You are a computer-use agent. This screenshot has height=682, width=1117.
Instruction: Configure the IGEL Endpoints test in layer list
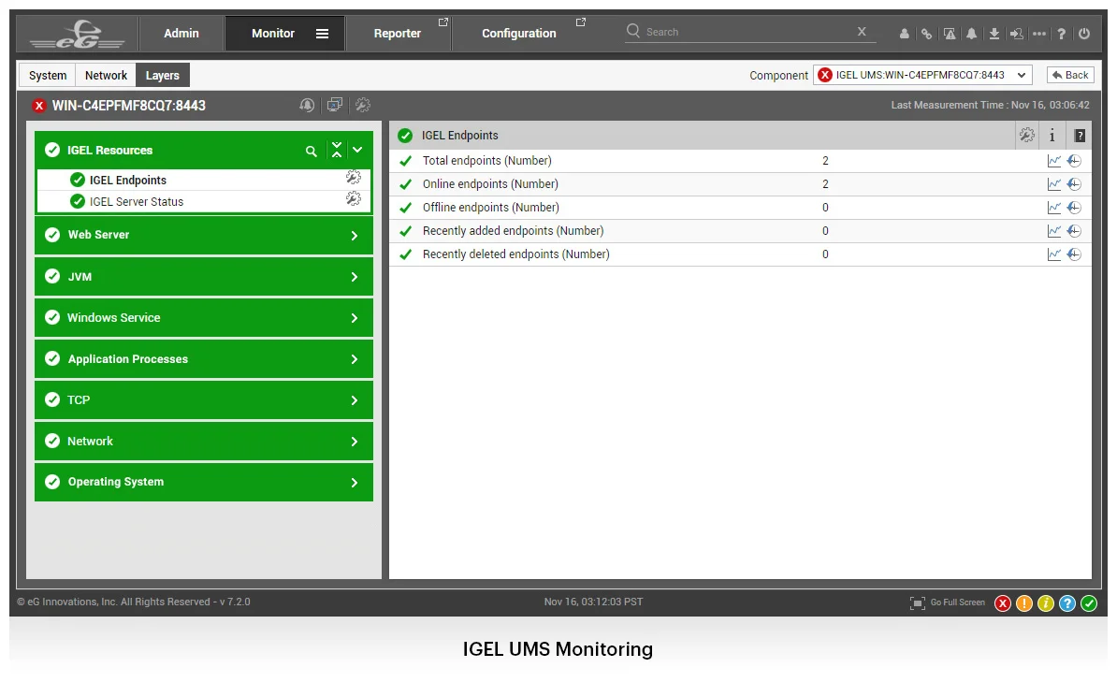pos(354,178)
